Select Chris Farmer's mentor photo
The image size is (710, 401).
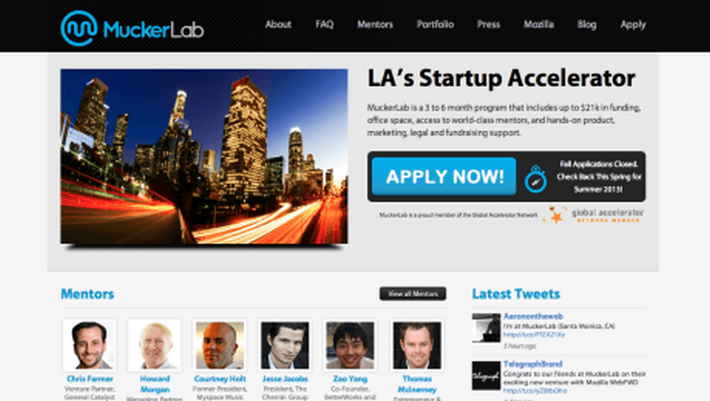click(x=90, y=345)
